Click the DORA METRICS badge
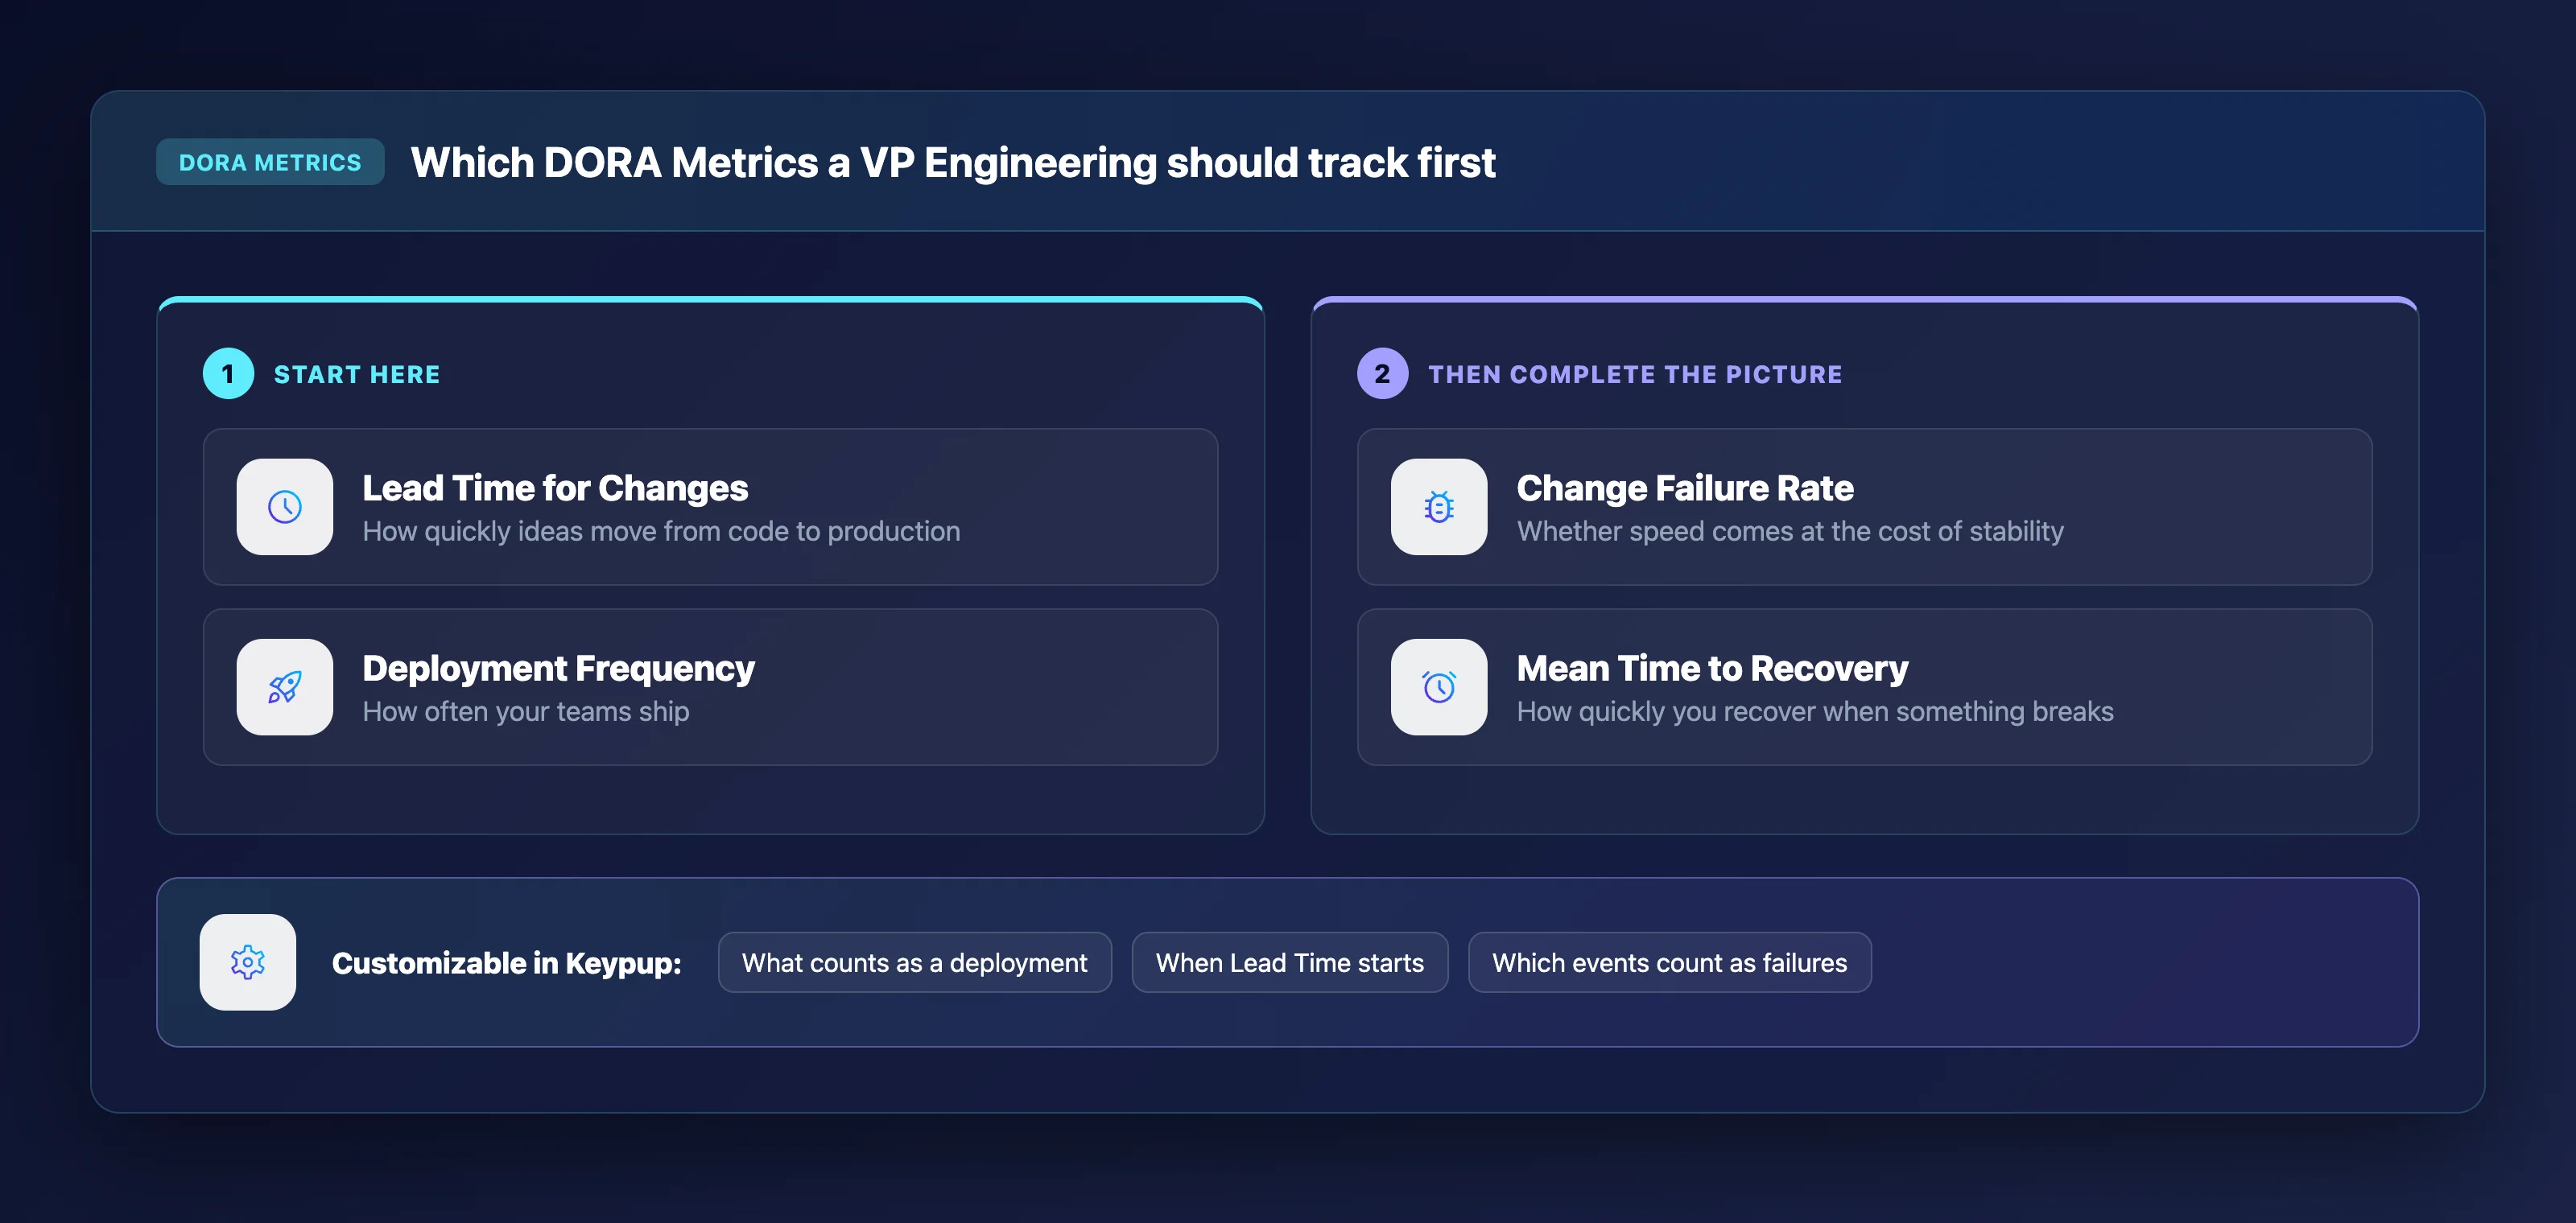Screen dimensions: 2576x1223 click(270, 162)
